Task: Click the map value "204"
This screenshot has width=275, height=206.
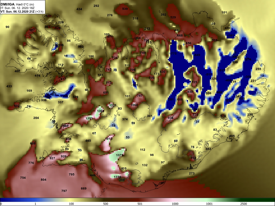Action: 36,118
